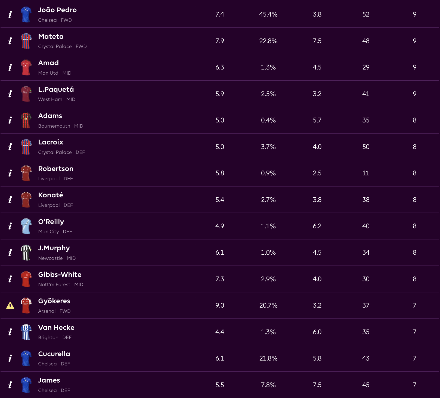Click João Pedro's 45.4% ownership value
Viewport: 440px width, 398px height.
268,14
